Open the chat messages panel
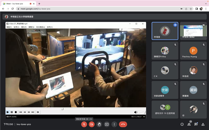The image size is (209, 130). (x=196, y=124)
